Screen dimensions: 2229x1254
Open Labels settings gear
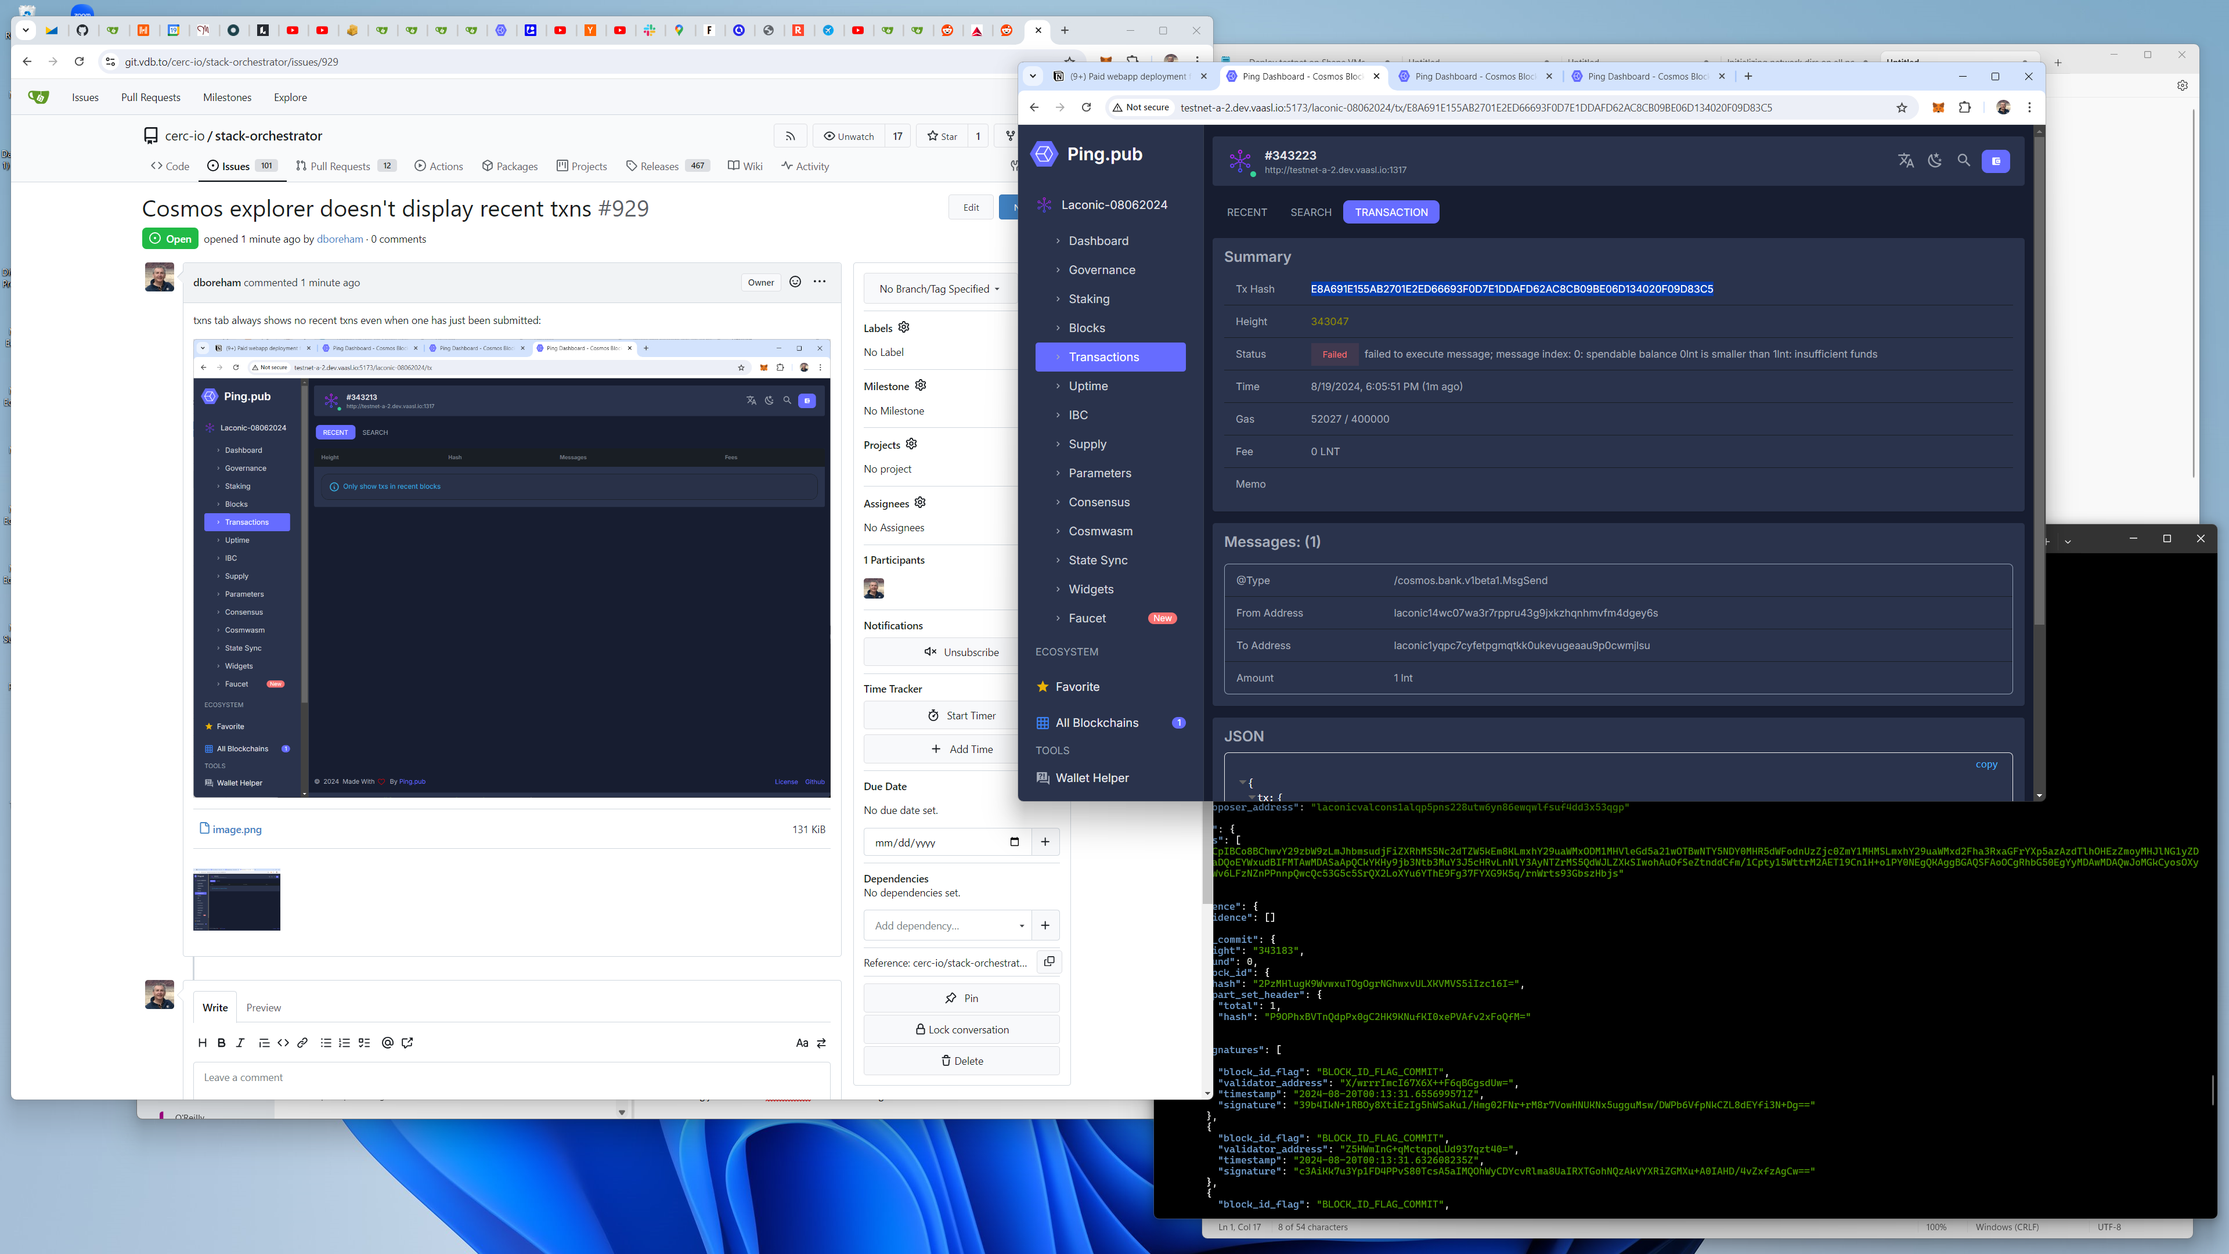pyautogui.click(x=904, y=327)
